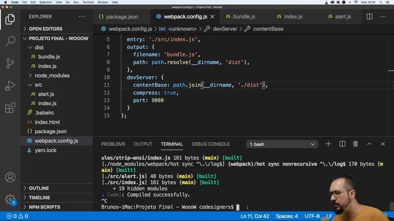Open index.html in explorer

57,122
